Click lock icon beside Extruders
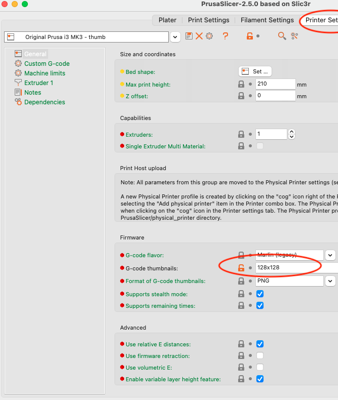 click(241, 134)
